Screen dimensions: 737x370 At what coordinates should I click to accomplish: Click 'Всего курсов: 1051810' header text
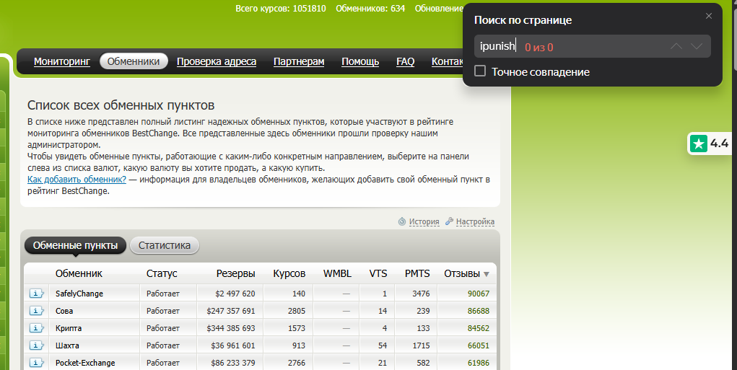point(281,8)
